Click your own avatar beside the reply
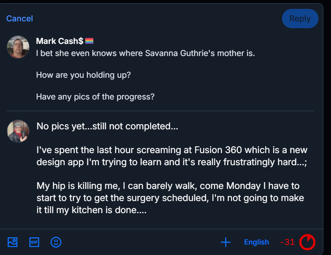This screenshot has height=255, width=331. [x=18, y=131]
